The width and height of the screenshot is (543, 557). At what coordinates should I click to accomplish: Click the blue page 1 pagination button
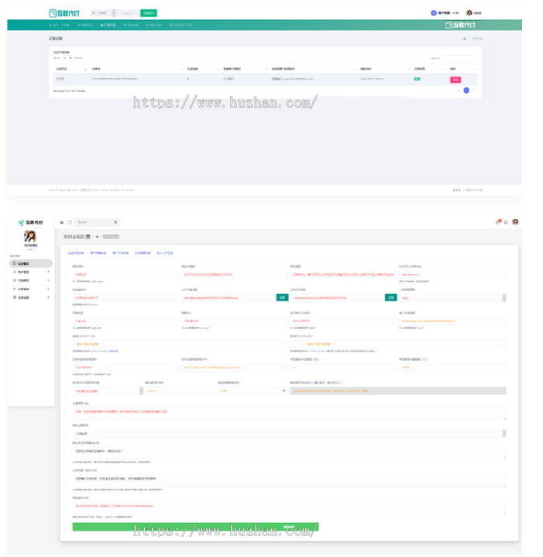(x=466, y=91)
